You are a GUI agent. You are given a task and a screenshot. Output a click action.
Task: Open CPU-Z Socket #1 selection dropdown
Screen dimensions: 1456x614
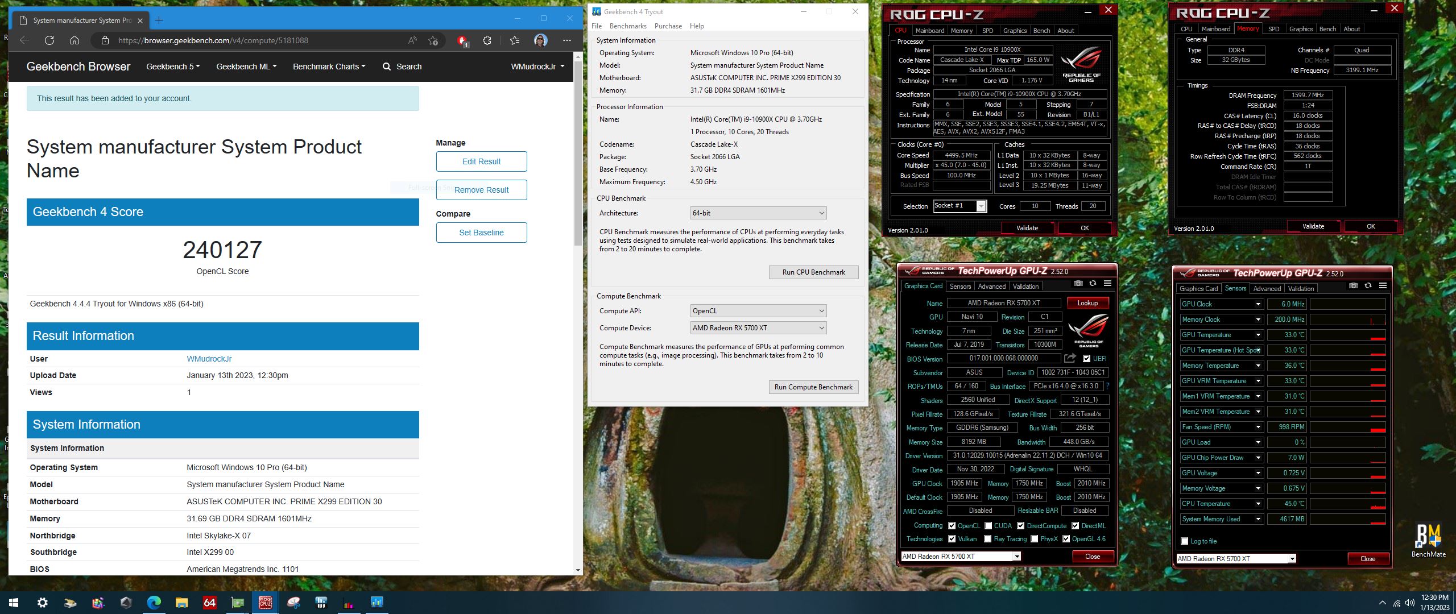[x=960, y=206]
